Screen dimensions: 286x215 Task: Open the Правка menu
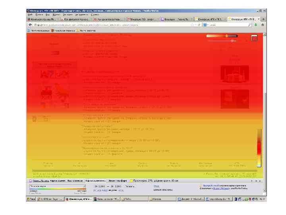[x=39, y=15]
